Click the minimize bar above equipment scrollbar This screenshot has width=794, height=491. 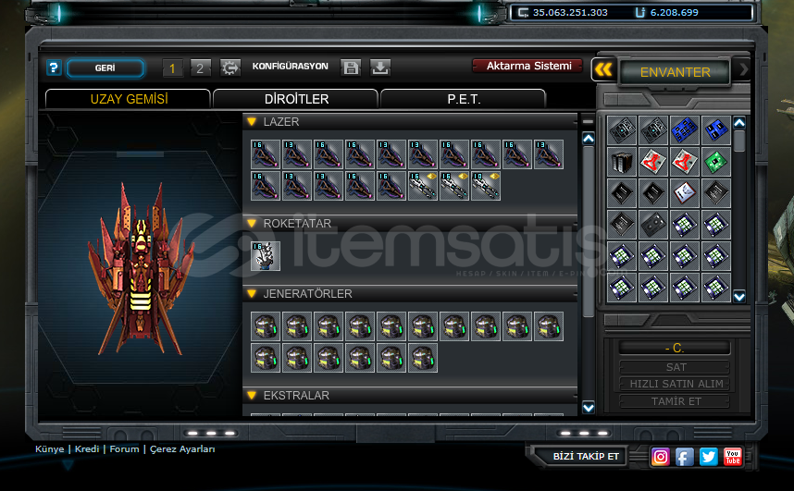(x=588, y=121)
